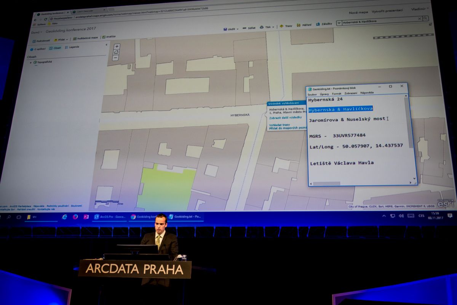Open Notepad Úpravy menu

click(324, 94)
